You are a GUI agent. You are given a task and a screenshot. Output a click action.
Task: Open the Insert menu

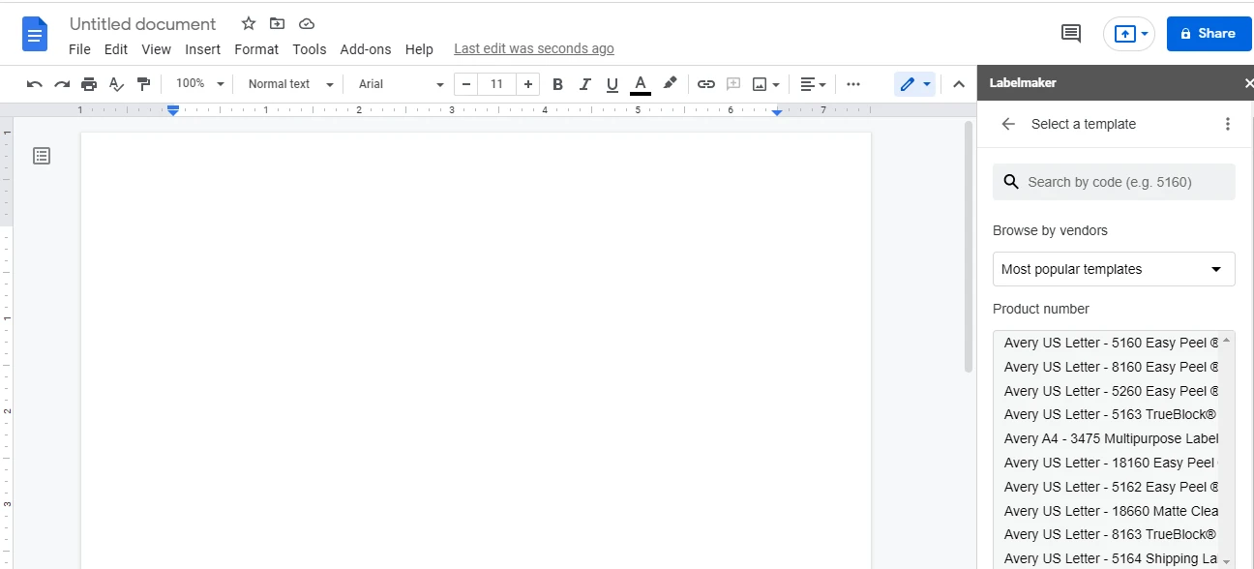point(203,49)
